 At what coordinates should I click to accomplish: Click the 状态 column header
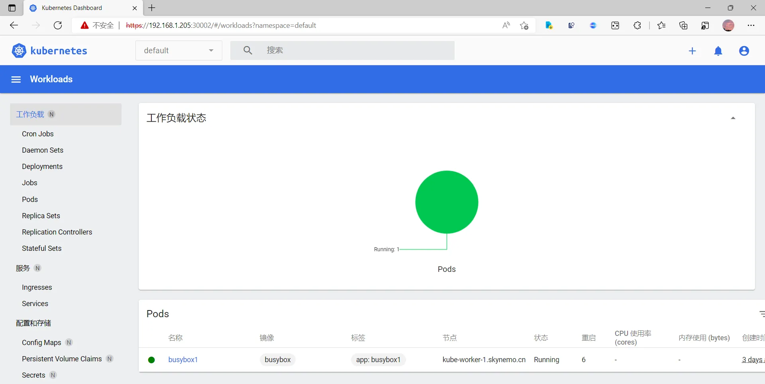click(541, 338)
